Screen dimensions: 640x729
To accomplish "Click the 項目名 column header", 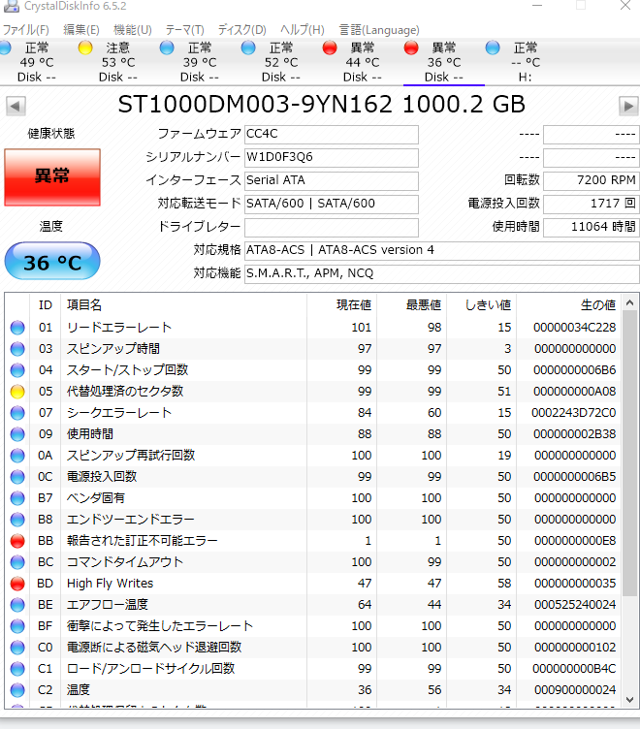I will (184, 305).
